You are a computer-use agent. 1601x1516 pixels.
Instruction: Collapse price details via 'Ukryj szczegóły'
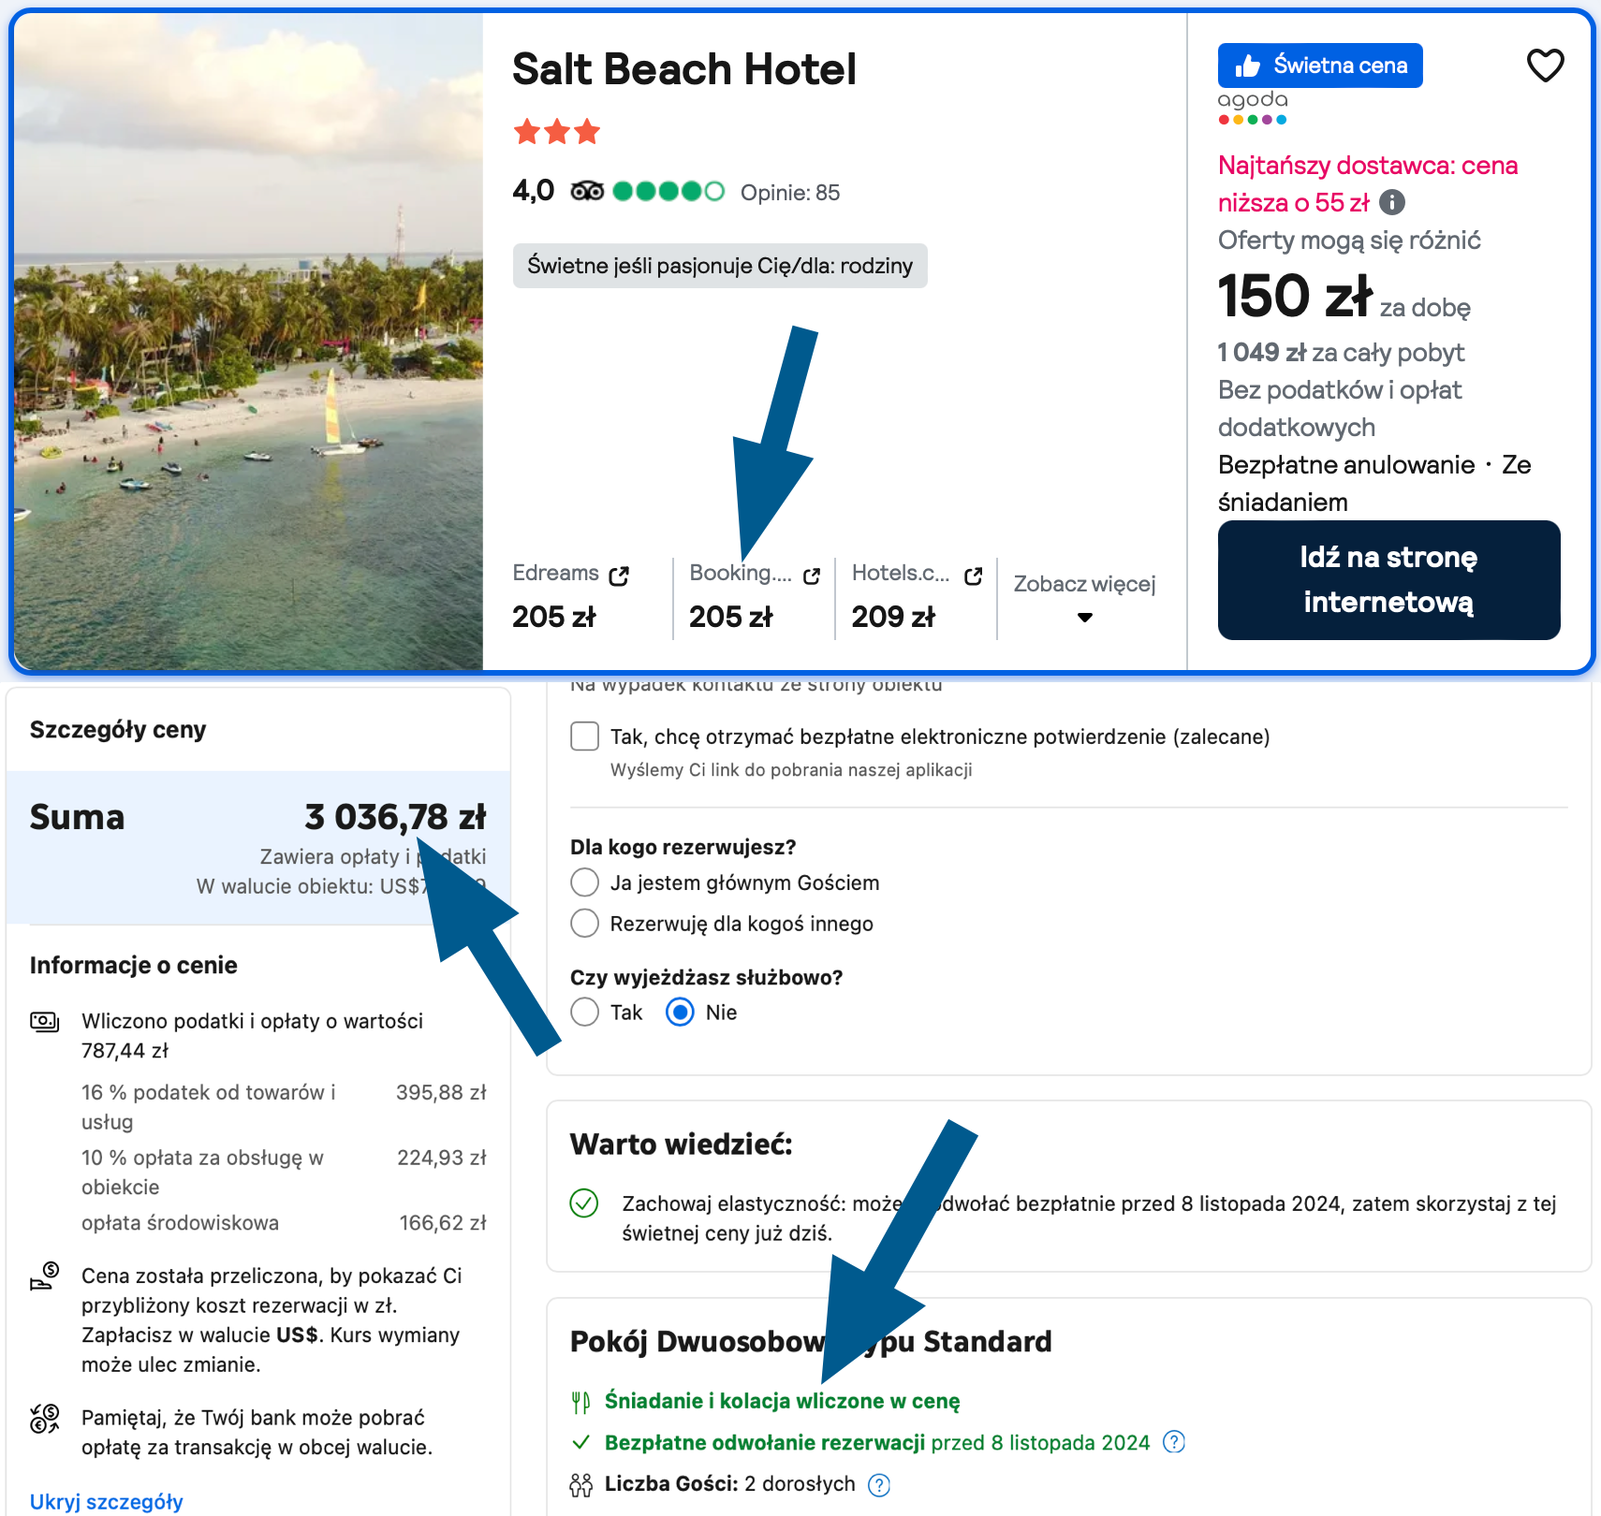tap(106, 1501)
